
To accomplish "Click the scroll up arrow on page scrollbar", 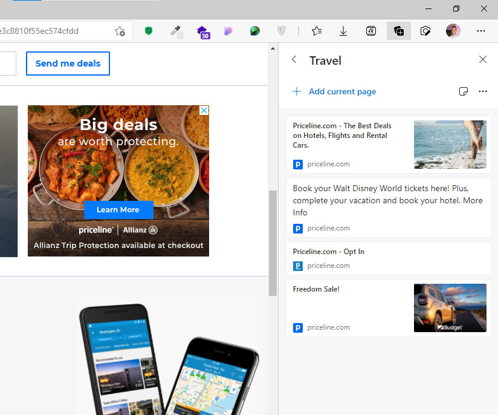I will pyautogui.click(x=273, y=48).
